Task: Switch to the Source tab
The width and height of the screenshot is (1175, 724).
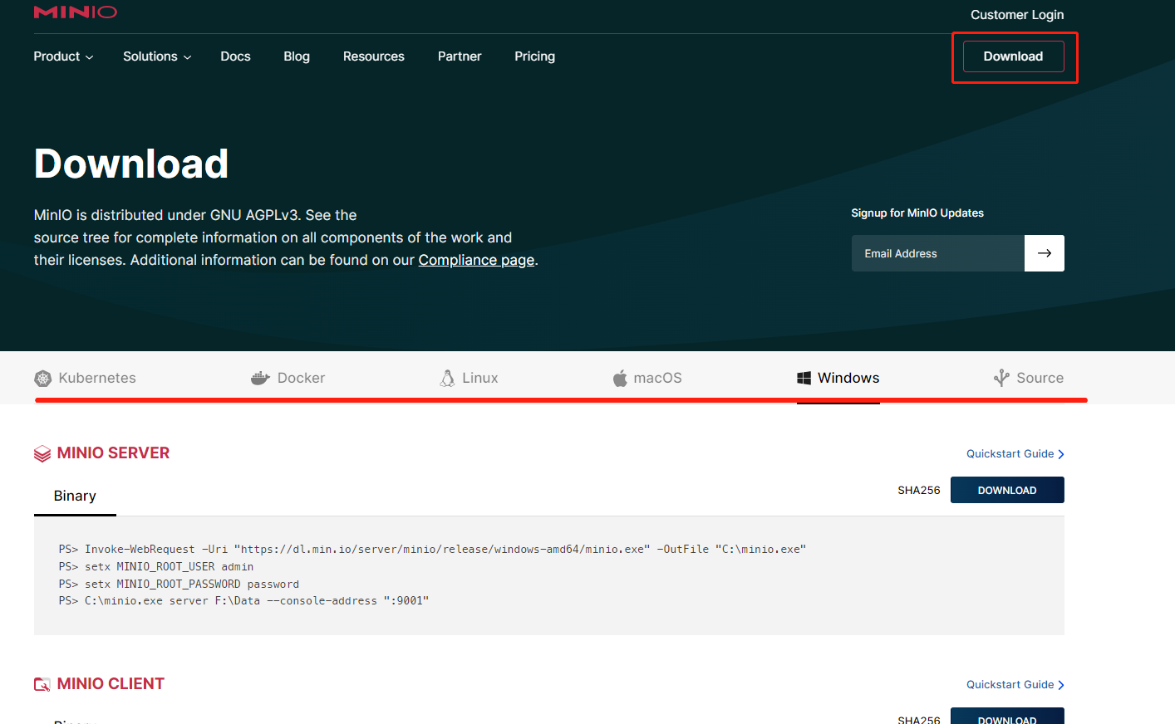Action: [1029, 378]
